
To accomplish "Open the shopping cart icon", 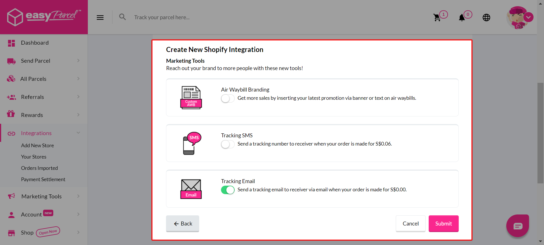I will point(437,18).
